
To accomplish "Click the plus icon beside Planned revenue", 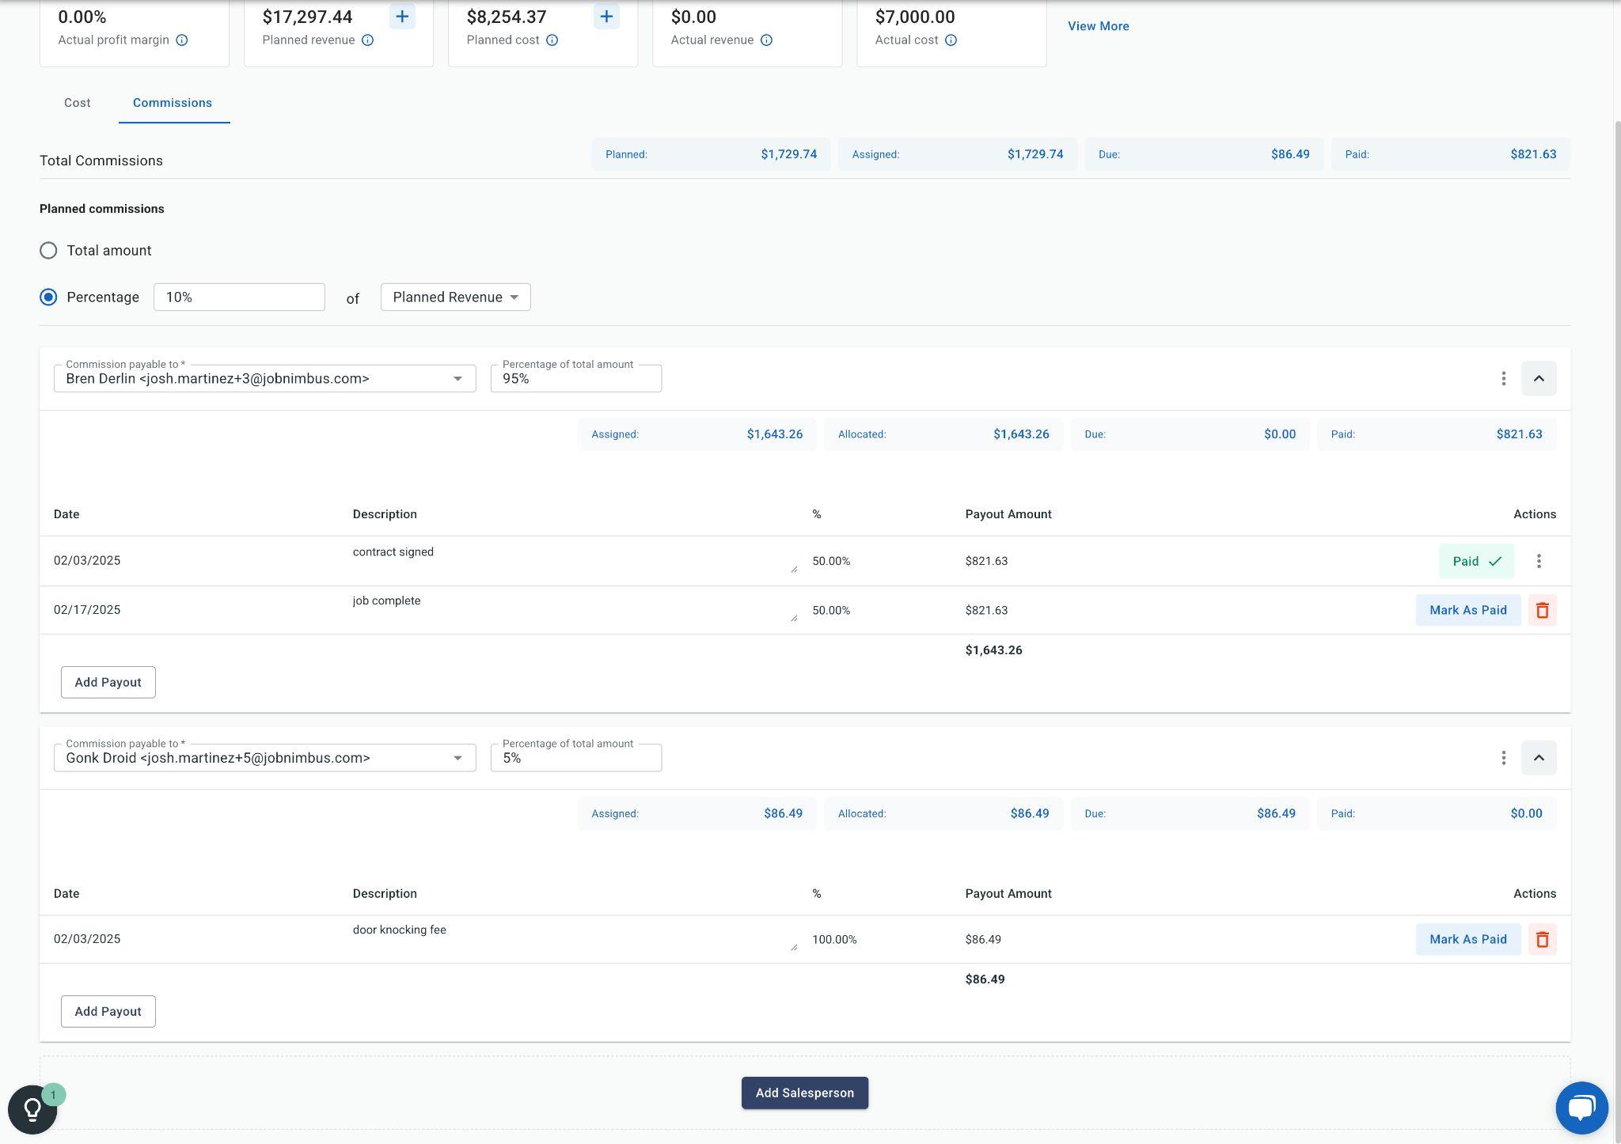I will [402, 17].
